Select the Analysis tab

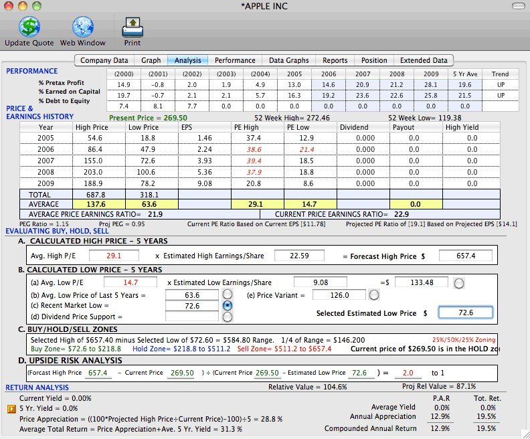pyautogui.click(x=187, y=60)
